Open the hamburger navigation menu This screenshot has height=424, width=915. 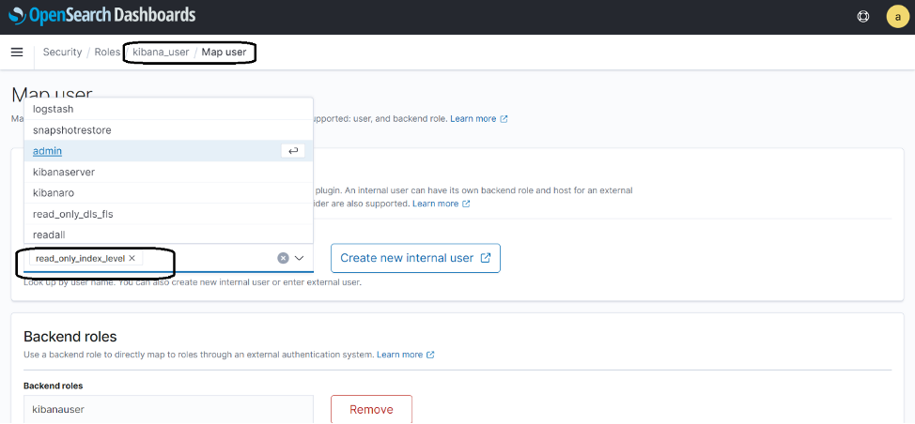(17, 52)
